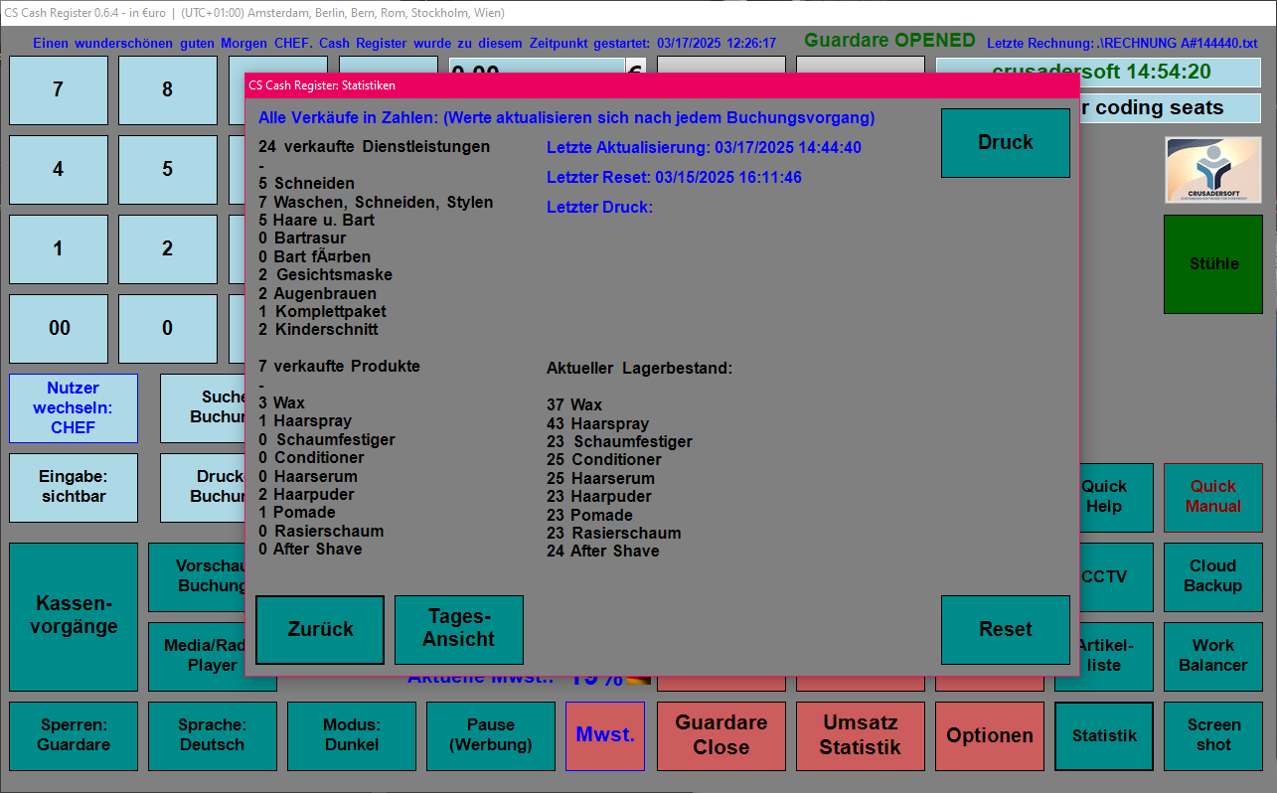Open the CCTV button
The image size is (1277, 793).
click(x=1115, y=577)
